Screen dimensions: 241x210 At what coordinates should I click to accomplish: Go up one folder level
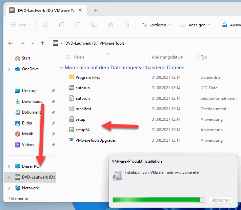click(x=43, y=43)
